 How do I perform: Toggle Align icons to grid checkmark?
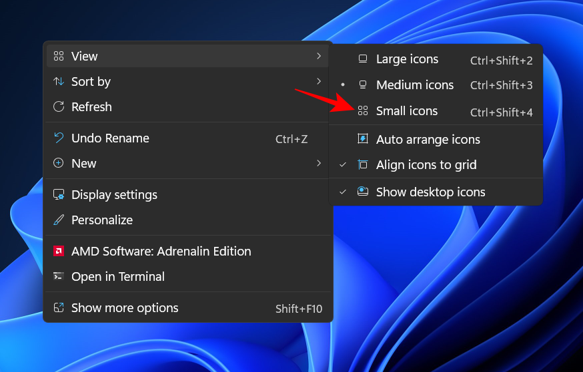(x=343, y=165)
